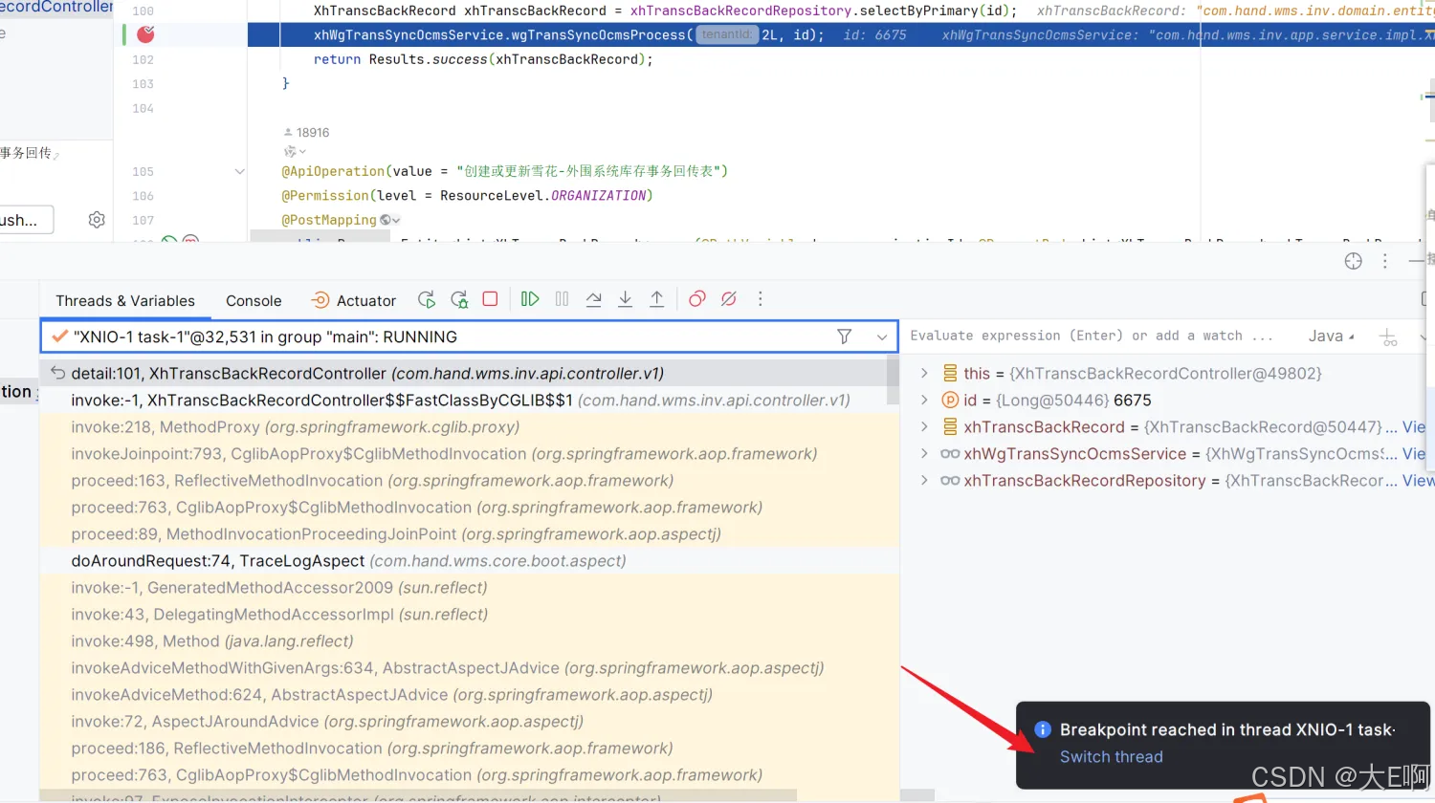Click the settings gear icon in the left panel
The image size is (1435, 803).
(97, 220)
